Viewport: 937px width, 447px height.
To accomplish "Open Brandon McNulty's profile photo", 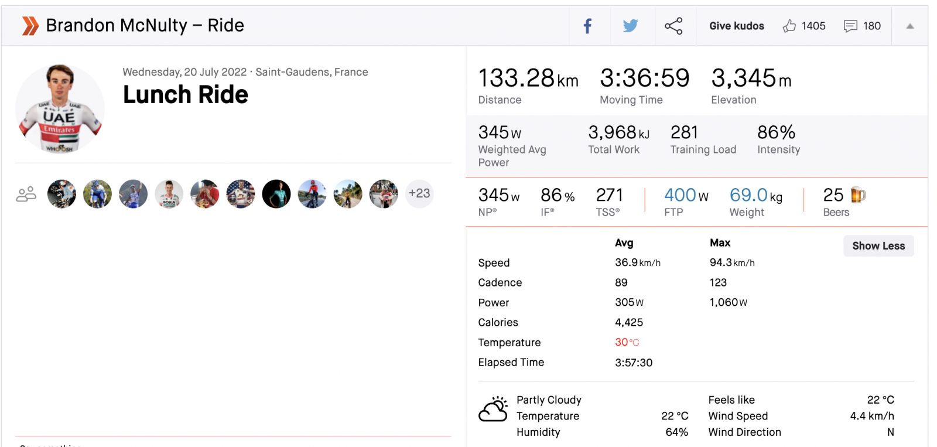I will point(60,108).
